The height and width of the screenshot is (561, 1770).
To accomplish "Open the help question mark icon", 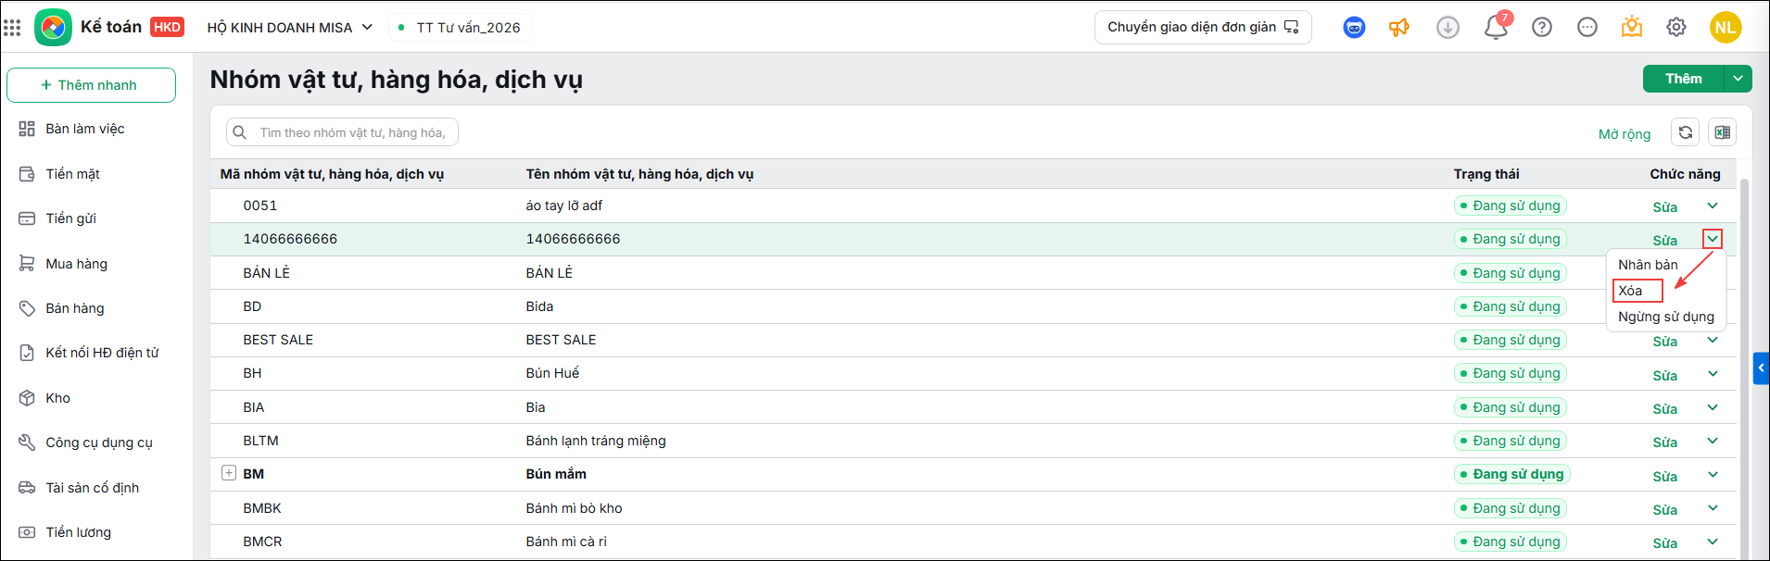I will click(x=1542, y=28).
